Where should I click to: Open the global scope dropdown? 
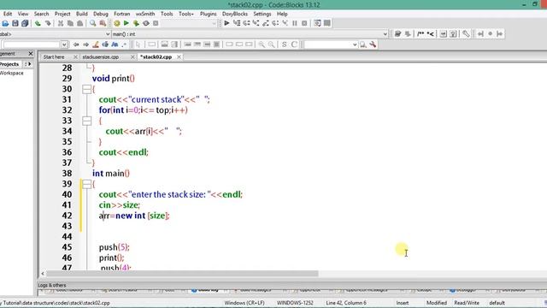point(108,34)
